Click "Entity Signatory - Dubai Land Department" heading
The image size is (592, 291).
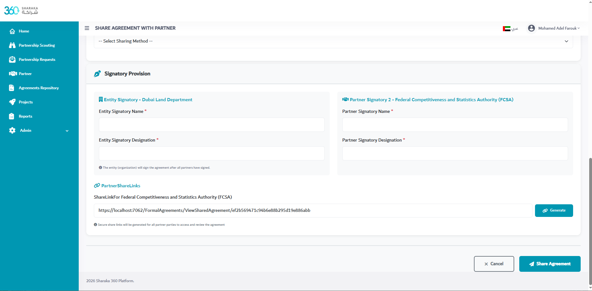tap(148, 100)
